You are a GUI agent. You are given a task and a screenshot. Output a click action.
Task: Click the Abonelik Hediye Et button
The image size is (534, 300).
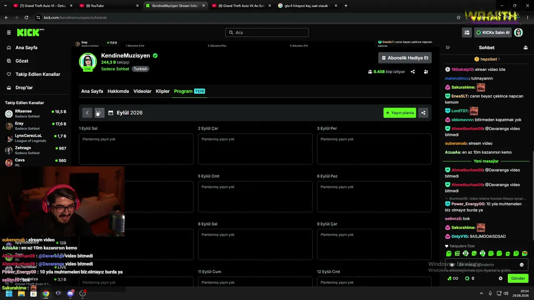click(x=405, y=58)
